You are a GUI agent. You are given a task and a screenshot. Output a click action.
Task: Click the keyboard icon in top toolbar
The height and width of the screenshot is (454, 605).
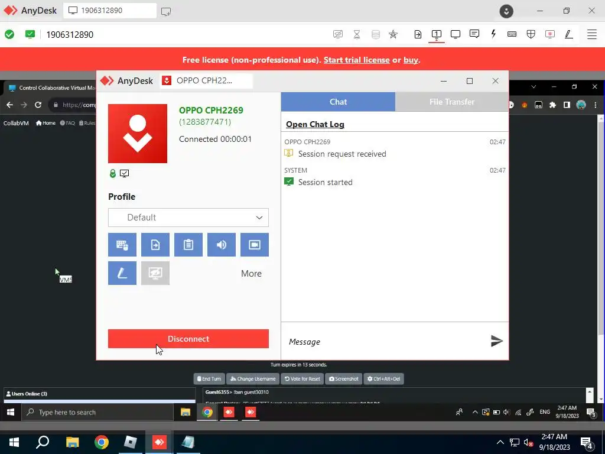(512, 34)
